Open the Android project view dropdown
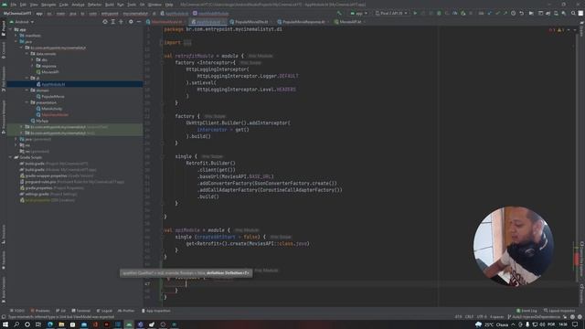The image size is (585, 329). pos(22,22)
